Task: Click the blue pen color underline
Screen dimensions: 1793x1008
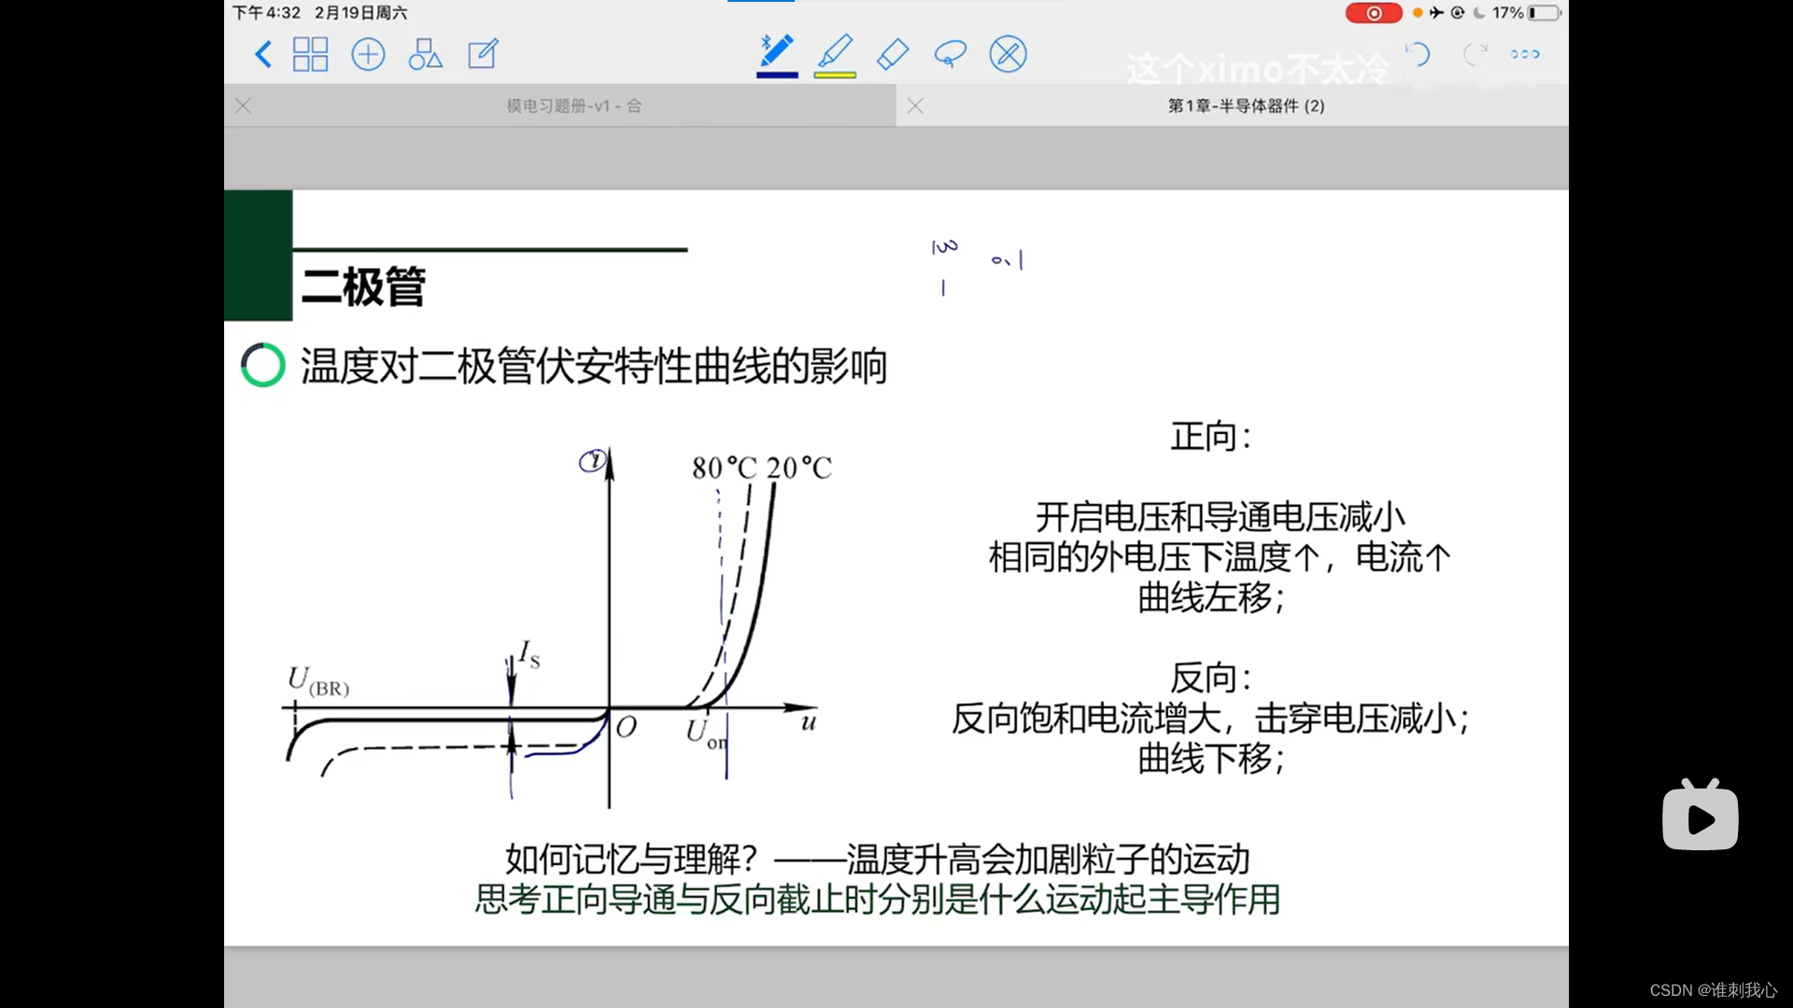Action: coord(776,75)
